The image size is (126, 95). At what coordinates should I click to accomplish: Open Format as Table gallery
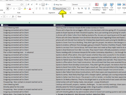tap(105, 7)
